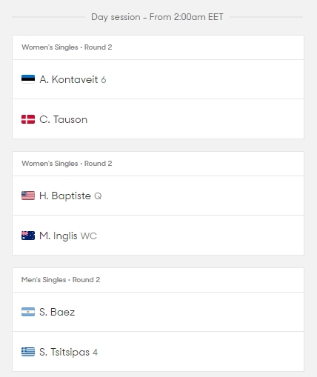Open H. Baptiste player name
Viewport: 317px width, 377px height.
(x=65, y=196)
